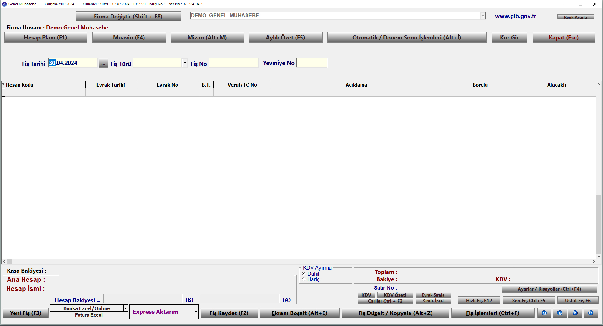Click the Fiş No input field
The width and height of the screenshot is (603, 326).
[x=234, y=63]
